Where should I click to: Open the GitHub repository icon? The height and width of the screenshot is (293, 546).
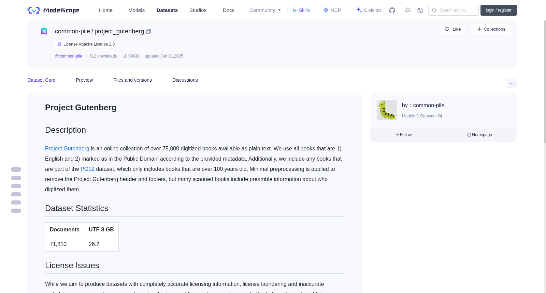(392, 10)
